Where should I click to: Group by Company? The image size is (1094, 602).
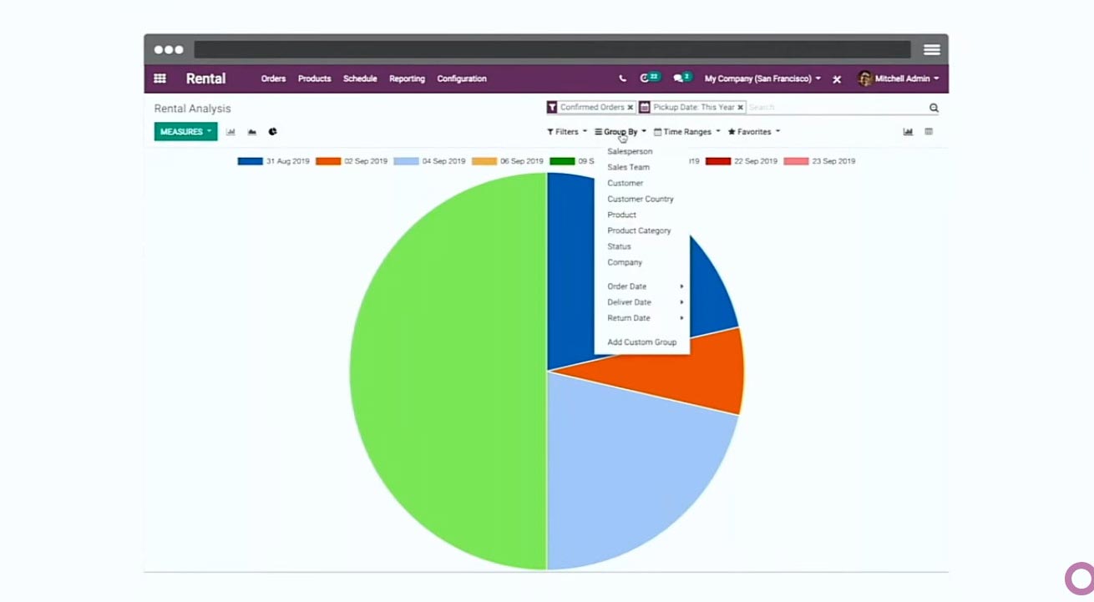(625, 262)
